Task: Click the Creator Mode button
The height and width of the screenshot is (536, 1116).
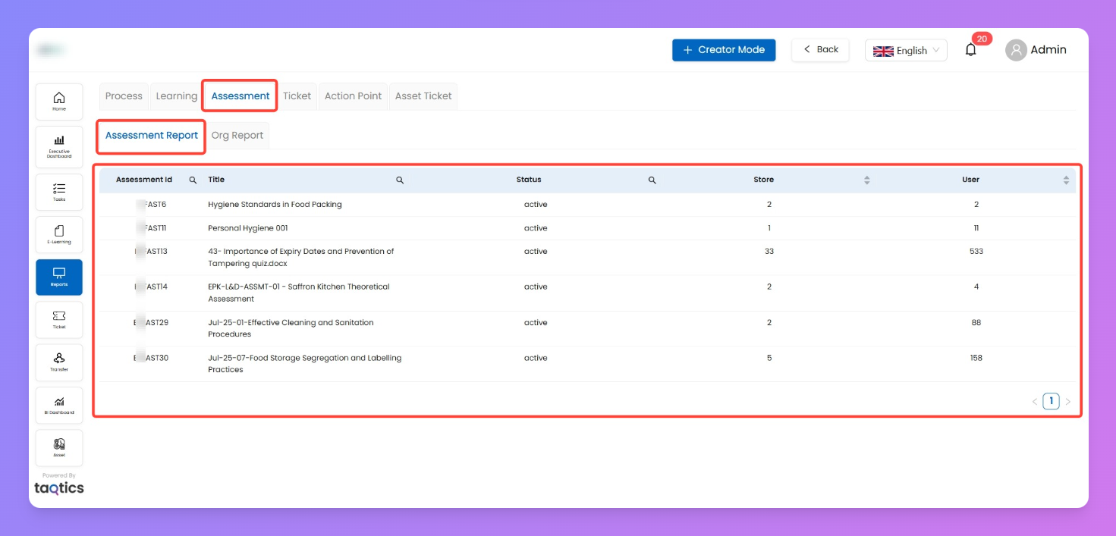Action: click(x=724, y=50)
